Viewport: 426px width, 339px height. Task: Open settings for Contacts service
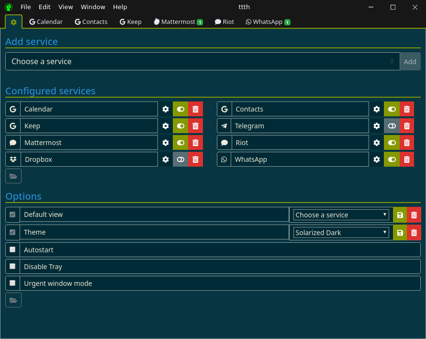377,109
